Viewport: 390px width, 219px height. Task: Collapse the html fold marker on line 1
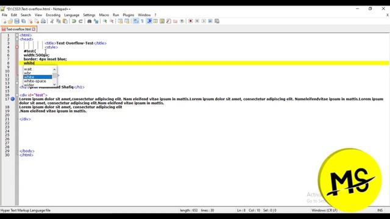pyautogui.click(x=17, y=35)
